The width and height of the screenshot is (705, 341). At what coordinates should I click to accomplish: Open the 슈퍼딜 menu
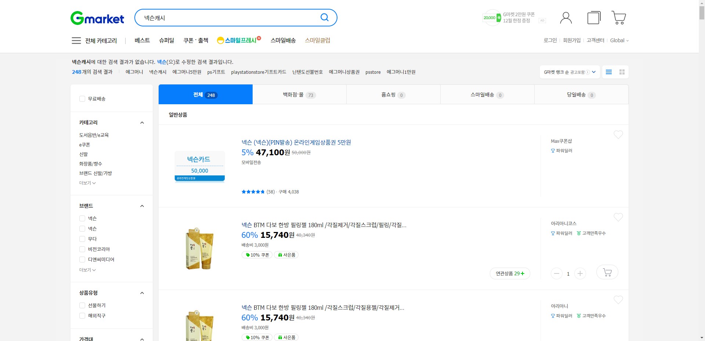click(167, 40)
